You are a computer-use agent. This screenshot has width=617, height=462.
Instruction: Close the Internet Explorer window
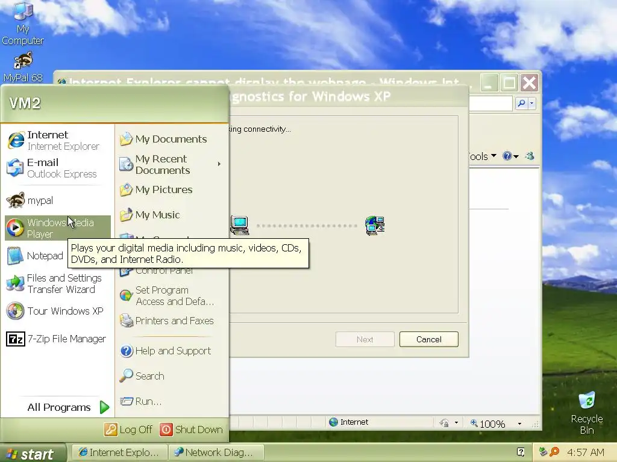pyautogui.click(x=529, y=83)
